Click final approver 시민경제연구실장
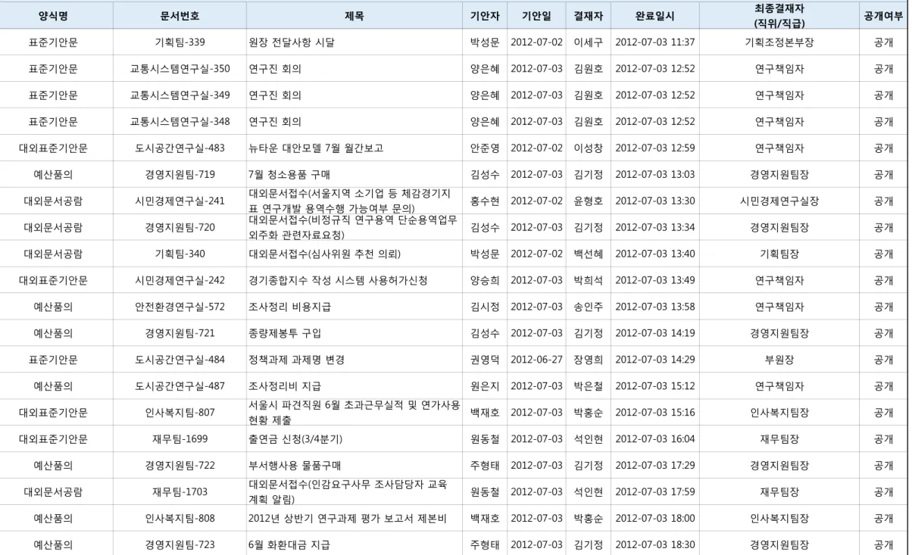 (x=779, y=201)
